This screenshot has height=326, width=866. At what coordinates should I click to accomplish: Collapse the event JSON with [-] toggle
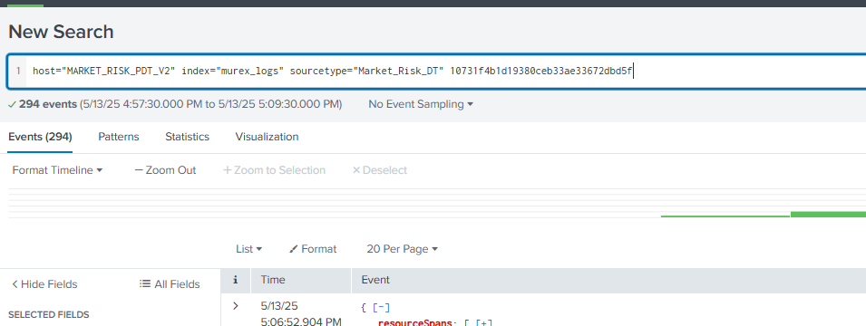382,308
